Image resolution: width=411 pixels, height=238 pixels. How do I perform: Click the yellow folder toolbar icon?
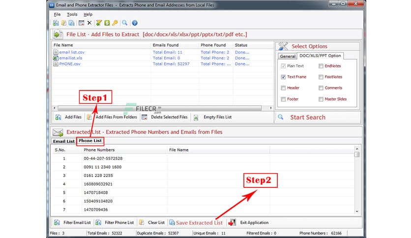[x=64, y=23]
